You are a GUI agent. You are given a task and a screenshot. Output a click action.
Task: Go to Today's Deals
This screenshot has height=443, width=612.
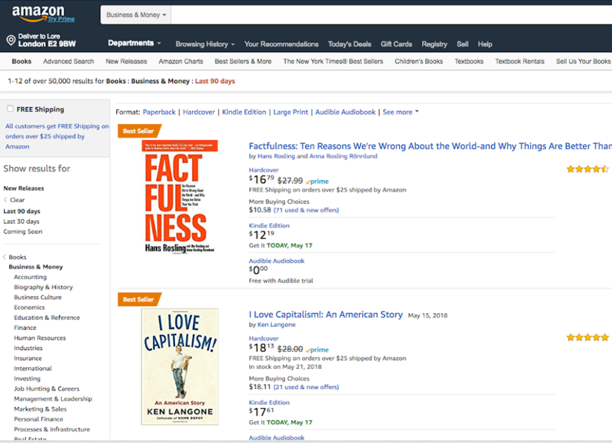[x=350, y=44]
